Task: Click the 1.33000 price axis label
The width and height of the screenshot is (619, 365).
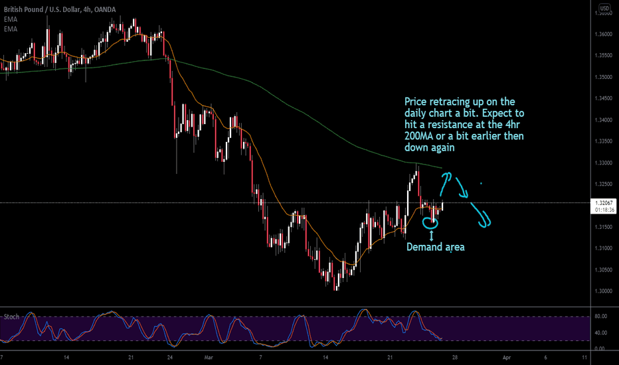Action: [x=603, y=163]
